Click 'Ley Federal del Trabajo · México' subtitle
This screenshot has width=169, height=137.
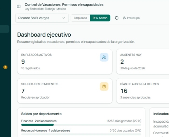pyautogui.click(x=45, y=9)
